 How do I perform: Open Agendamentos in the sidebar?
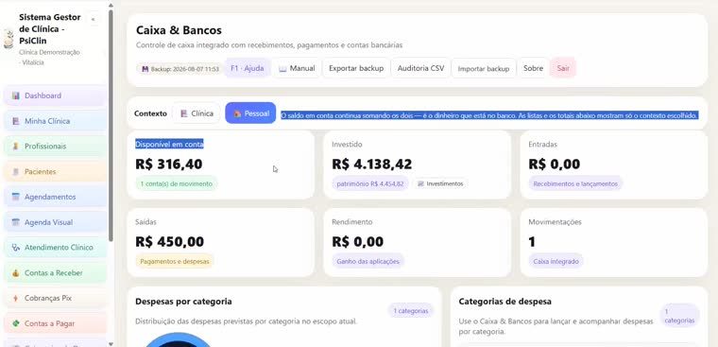point(56,197)
